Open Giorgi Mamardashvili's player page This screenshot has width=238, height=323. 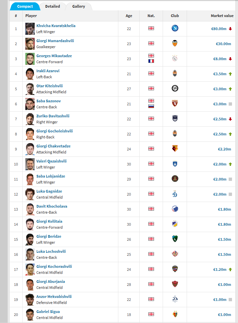pyautogui.click(x=55, y=41)
